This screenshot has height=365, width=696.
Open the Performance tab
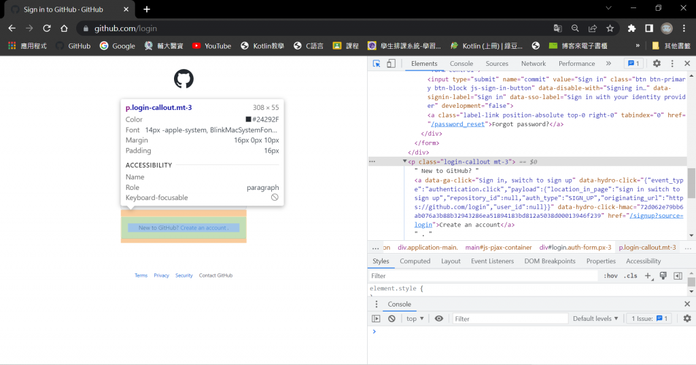coord(576,63)
